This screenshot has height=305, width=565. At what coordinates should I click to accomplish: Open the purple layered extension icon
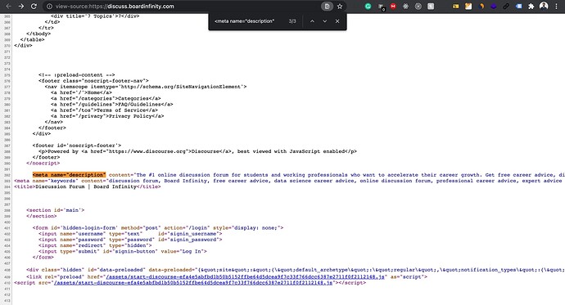coord(494,6)
